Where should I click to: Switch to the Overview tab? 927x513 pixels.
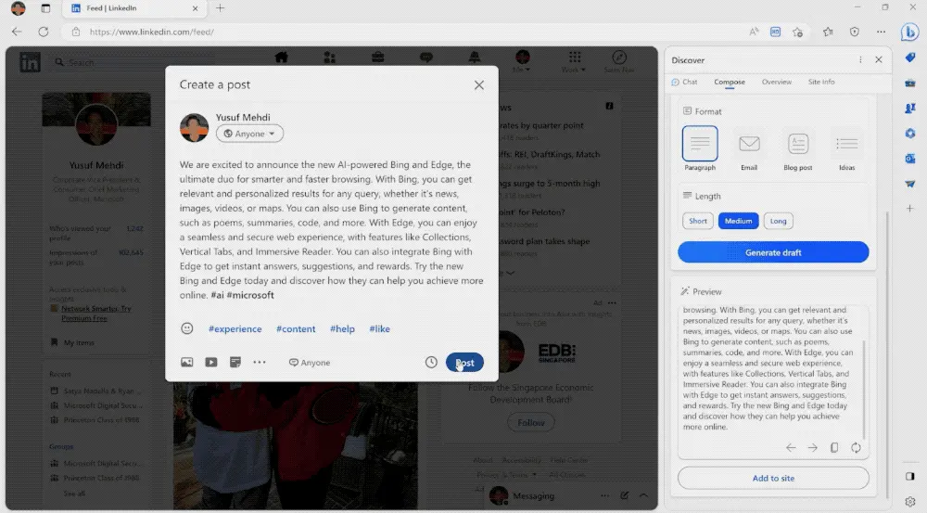click(x=776, y=82)
